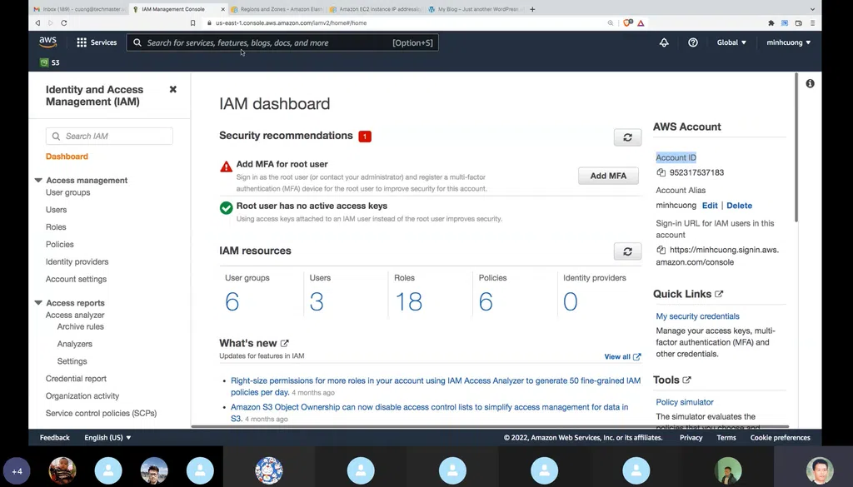Open the info panel icon
Screen dimensions: 853x487
tap(810, 83)
